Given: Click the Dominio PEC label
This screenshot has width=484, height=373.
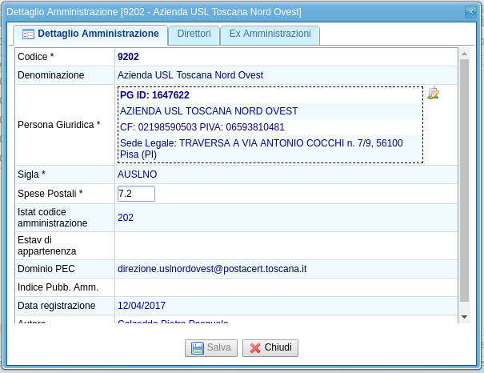Looking at the screenshot, I should (46, 269).
